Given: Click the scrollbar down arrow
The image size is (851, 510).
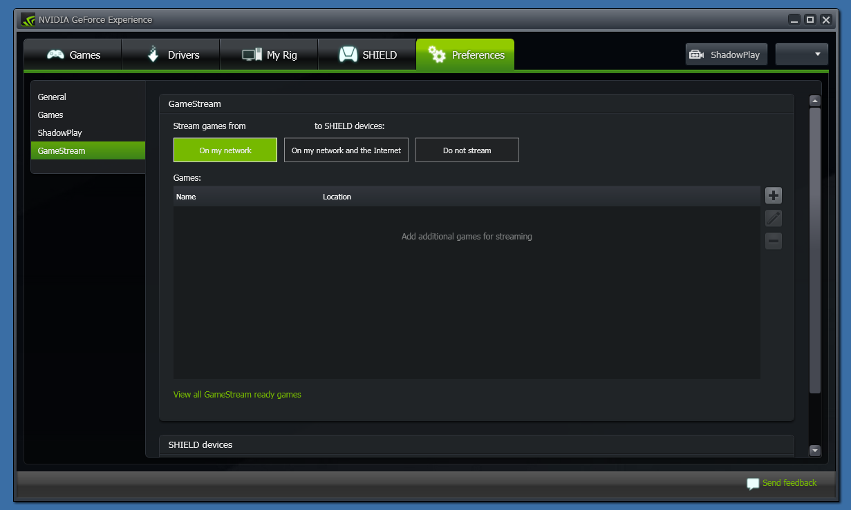Looking at the screenshot, I should 815,451.
